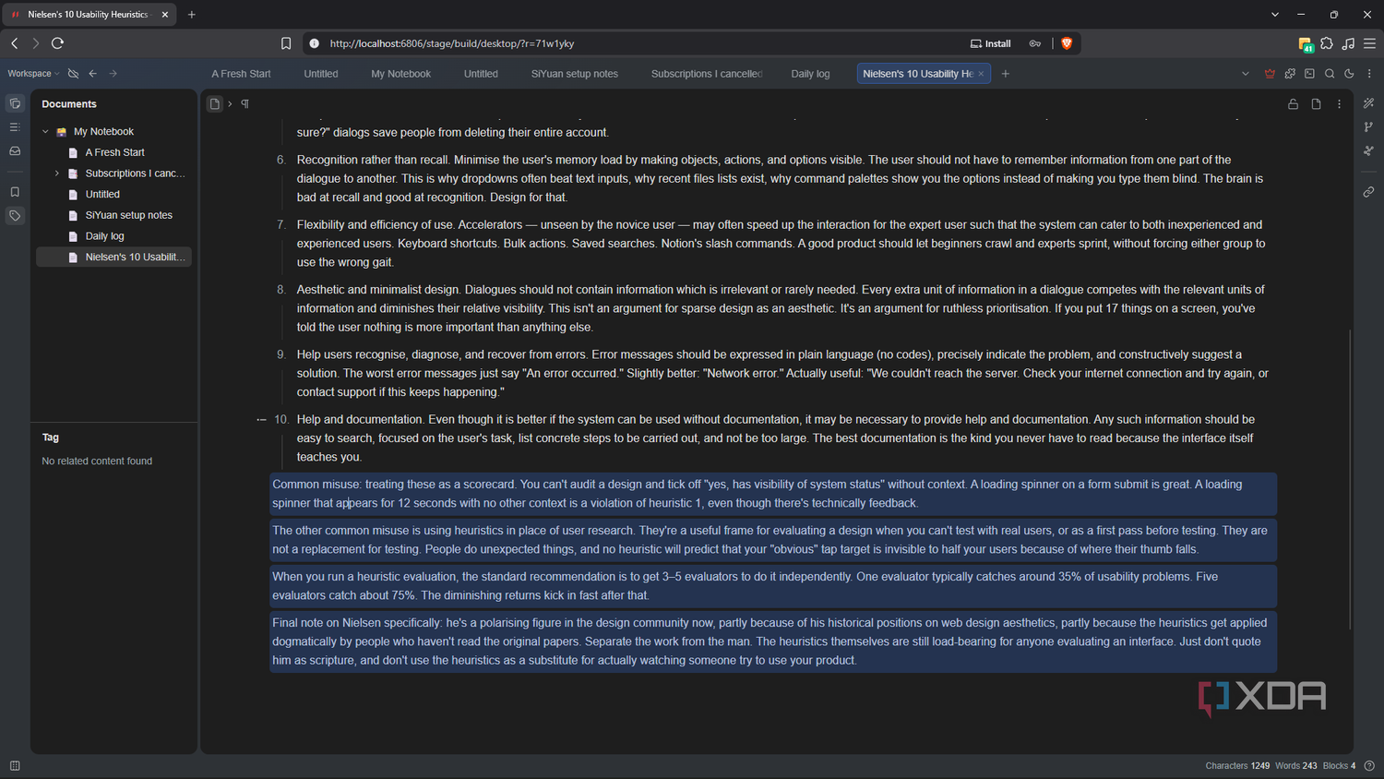Open the tab list dropdown chevron
The image size is (1384, 779).
click(x=1245, y=74)
